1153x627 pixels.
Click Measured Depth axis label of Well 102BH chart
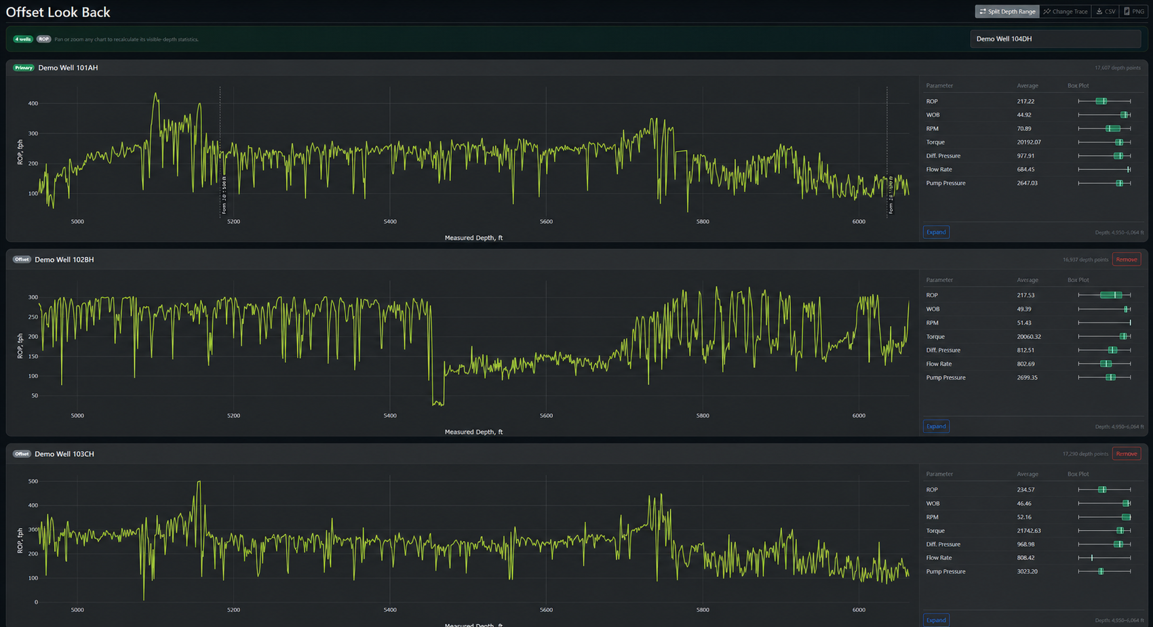(473, 432)
